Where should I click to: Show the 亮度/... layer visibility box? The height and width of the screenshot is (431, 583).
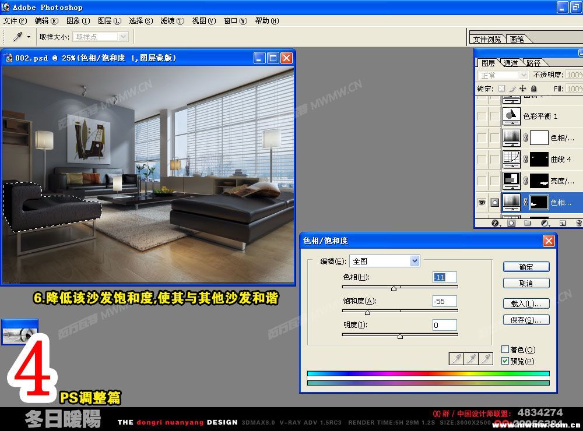pos(482,181)
